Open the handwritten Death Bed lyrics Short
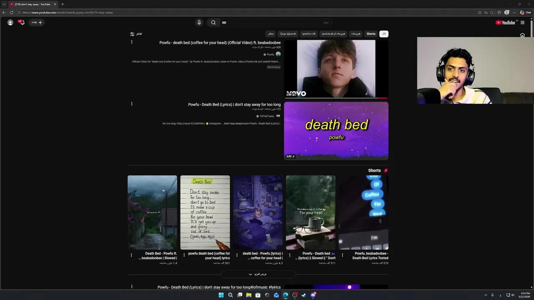534x300 pixels. coord(205,212)
